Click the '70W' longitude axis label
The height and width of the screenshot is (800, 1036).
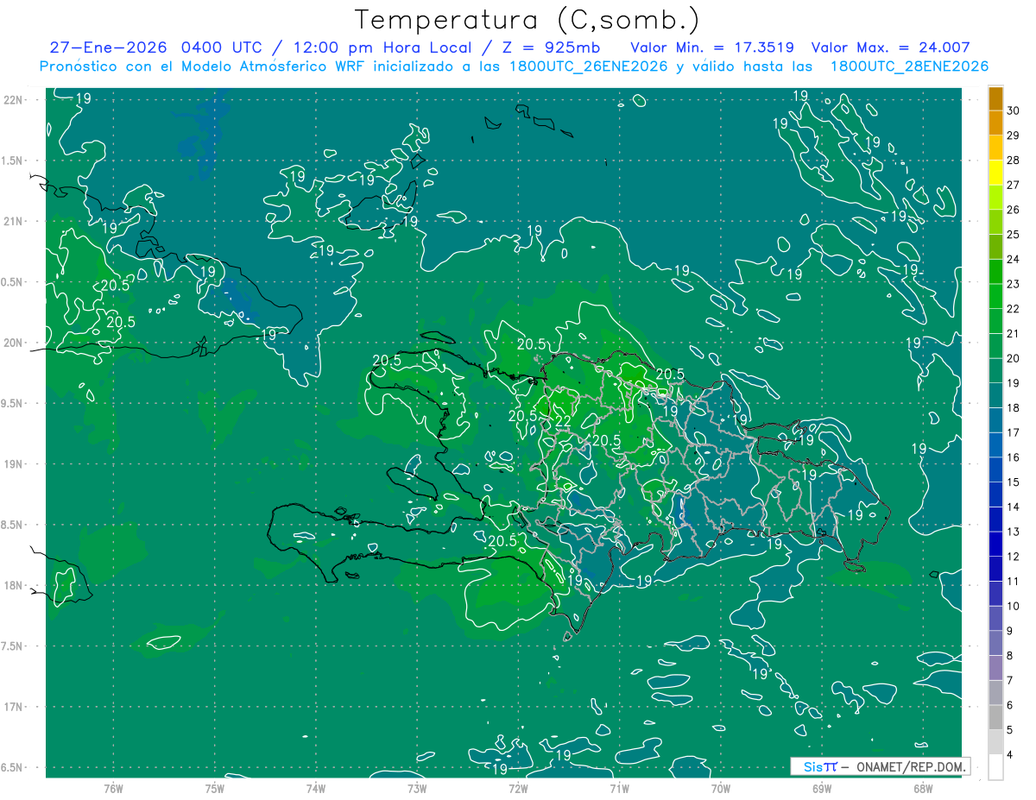[721, 789]
